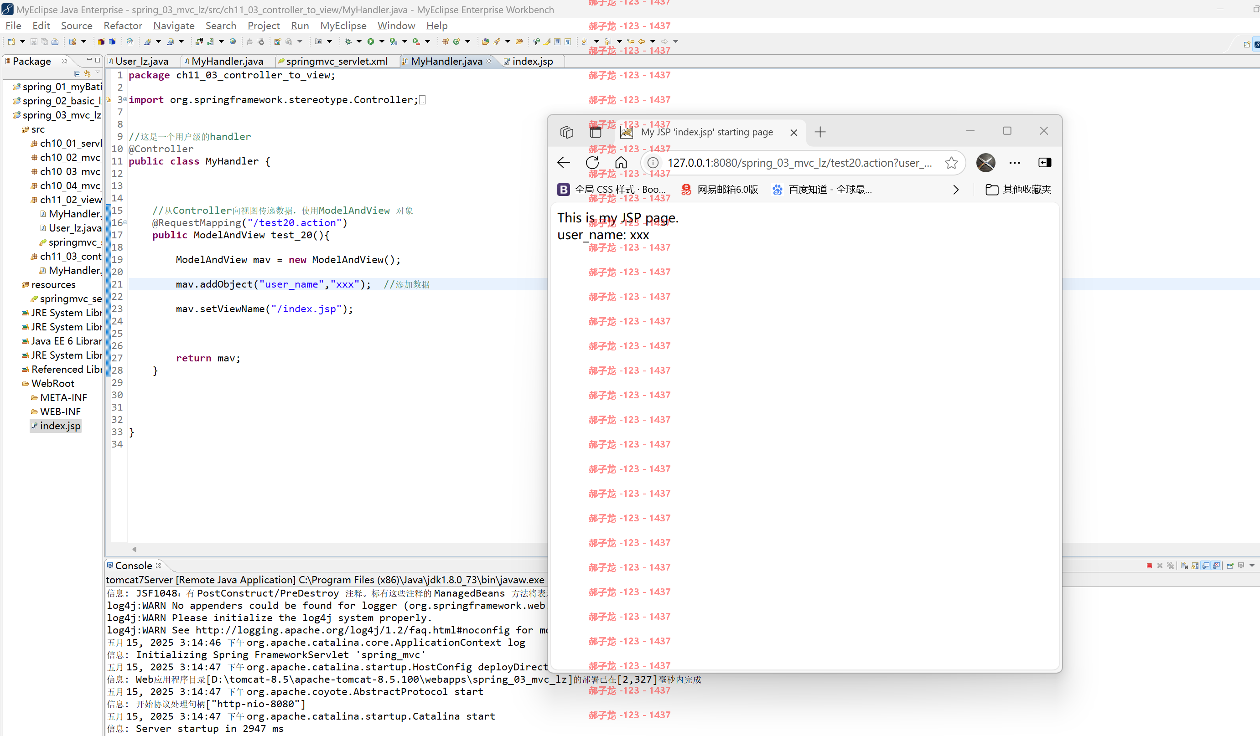The width and height of the screenshot is (1260, 736).
Task: Open the Run button dropdown arrow
Action: [x=382, y=41]
